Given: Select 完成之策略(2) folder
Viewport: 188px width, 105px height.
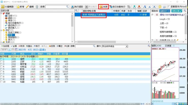Looking at the screenshot, I should click(x=15, y=32).
